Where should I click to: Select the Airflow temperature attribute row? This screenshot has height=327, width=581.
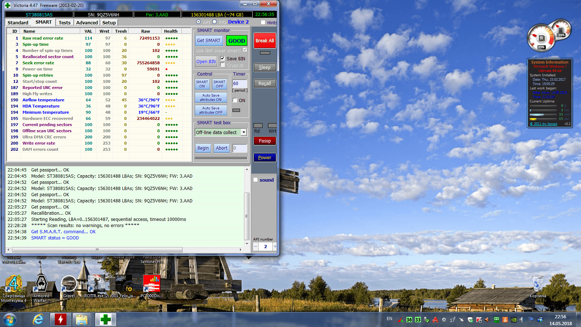99,100
